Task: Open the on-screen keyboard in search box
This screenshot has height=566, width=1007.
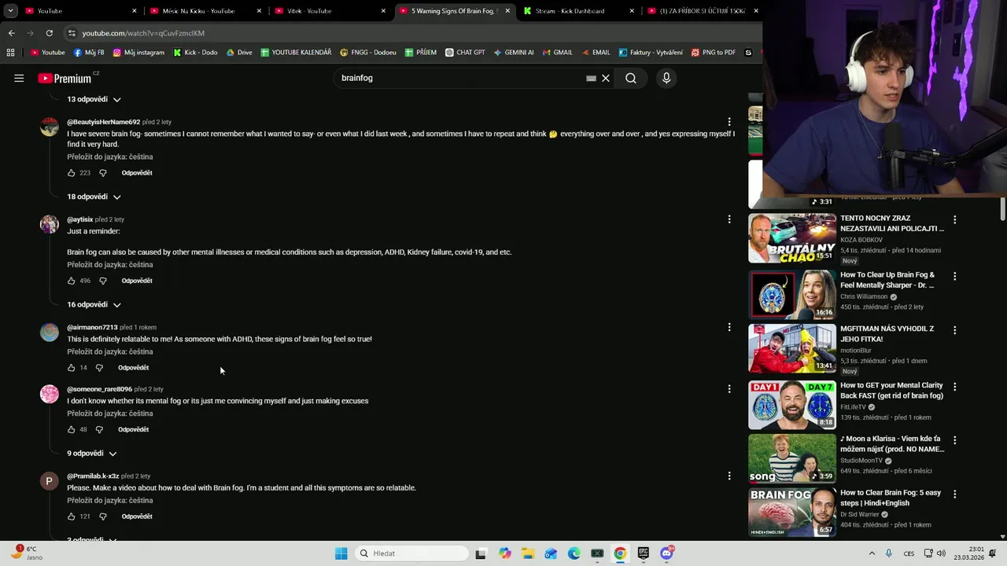Action: point(591,78)
